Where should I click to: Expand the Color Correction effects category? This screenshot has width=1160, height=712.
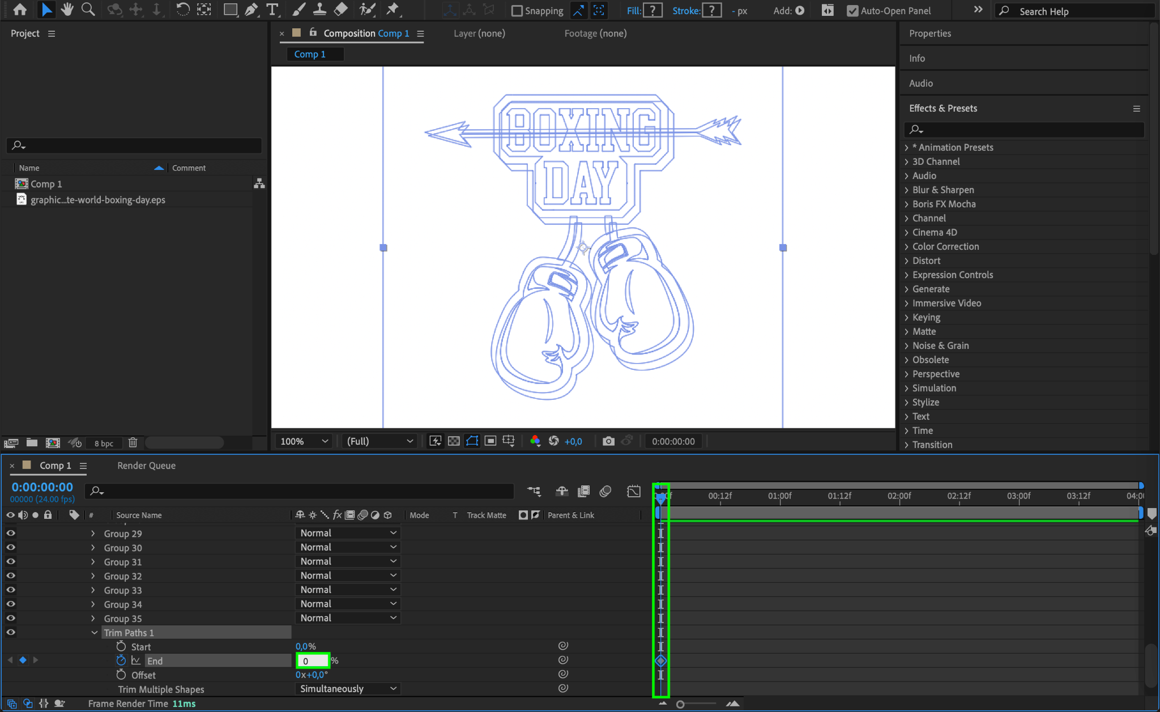907,246
